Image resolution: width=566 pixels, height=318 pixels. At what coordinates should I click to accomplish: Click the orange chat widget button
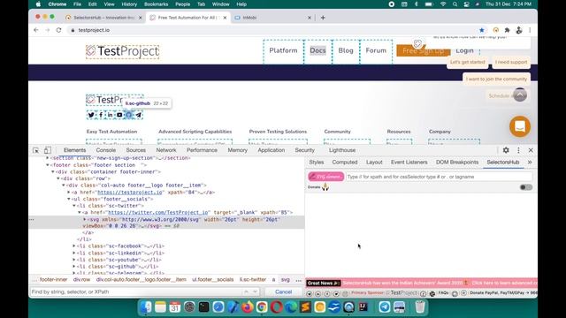click(520, 126)
